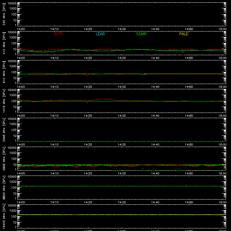Select the 410 MHz [SFU] axis title

[x=4, y=43]
